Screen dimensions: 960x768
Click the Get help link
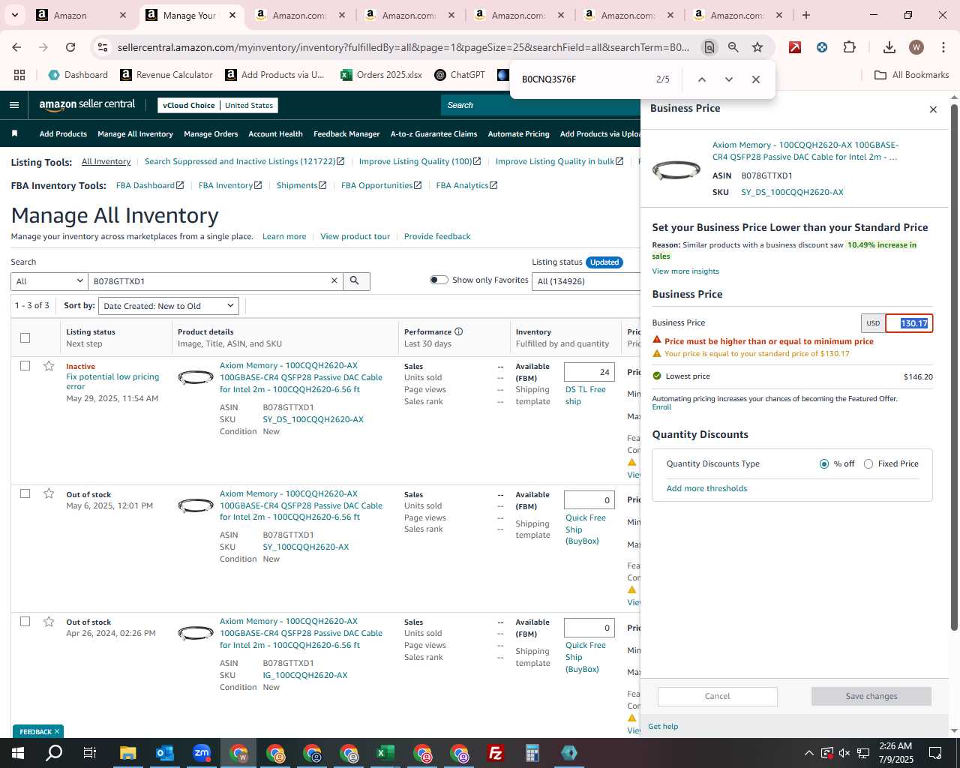pyautogui.click(x=663, y=727)
